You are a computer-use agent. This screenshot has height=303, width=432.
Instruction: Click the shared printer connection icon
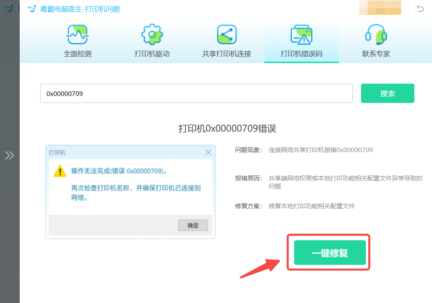[x=227, y=34]
